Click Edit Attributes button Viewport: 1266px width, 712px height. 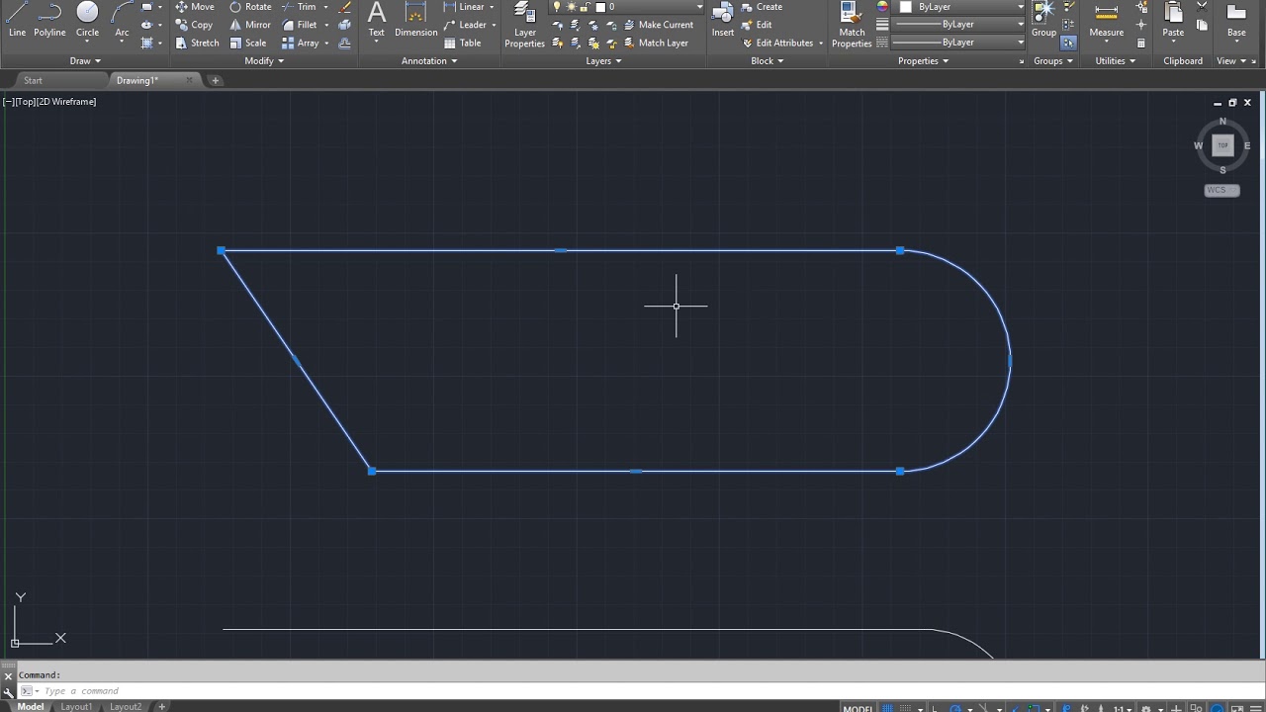[777, 43]
